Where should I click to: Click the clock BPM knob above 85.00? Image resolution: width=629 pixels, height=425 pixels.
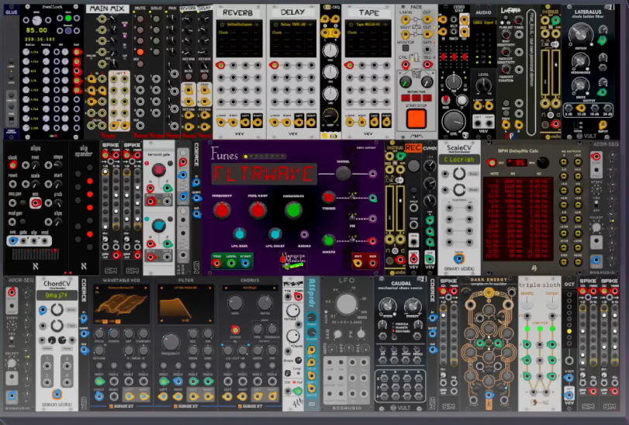click(x=37, y=20)
